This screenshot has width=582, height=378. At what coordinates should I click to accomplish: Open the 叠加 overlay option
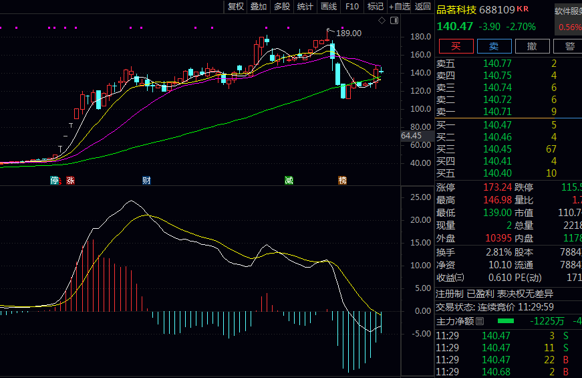click(x=259, y=7)
